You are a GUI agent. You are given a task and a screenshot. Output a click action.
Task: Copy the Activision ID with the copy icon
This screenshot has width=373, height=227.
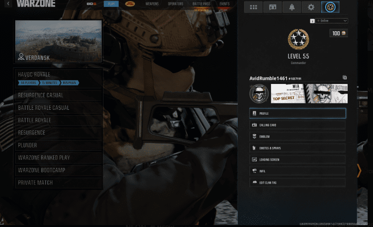tap(345, 77)
